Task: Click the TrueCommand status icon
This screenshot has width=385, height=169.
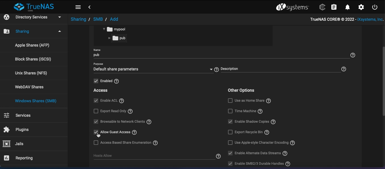Action: tap(322, 7)
